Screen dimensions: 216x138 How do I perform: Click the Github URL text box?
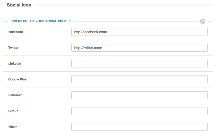[x=139, y=111]
